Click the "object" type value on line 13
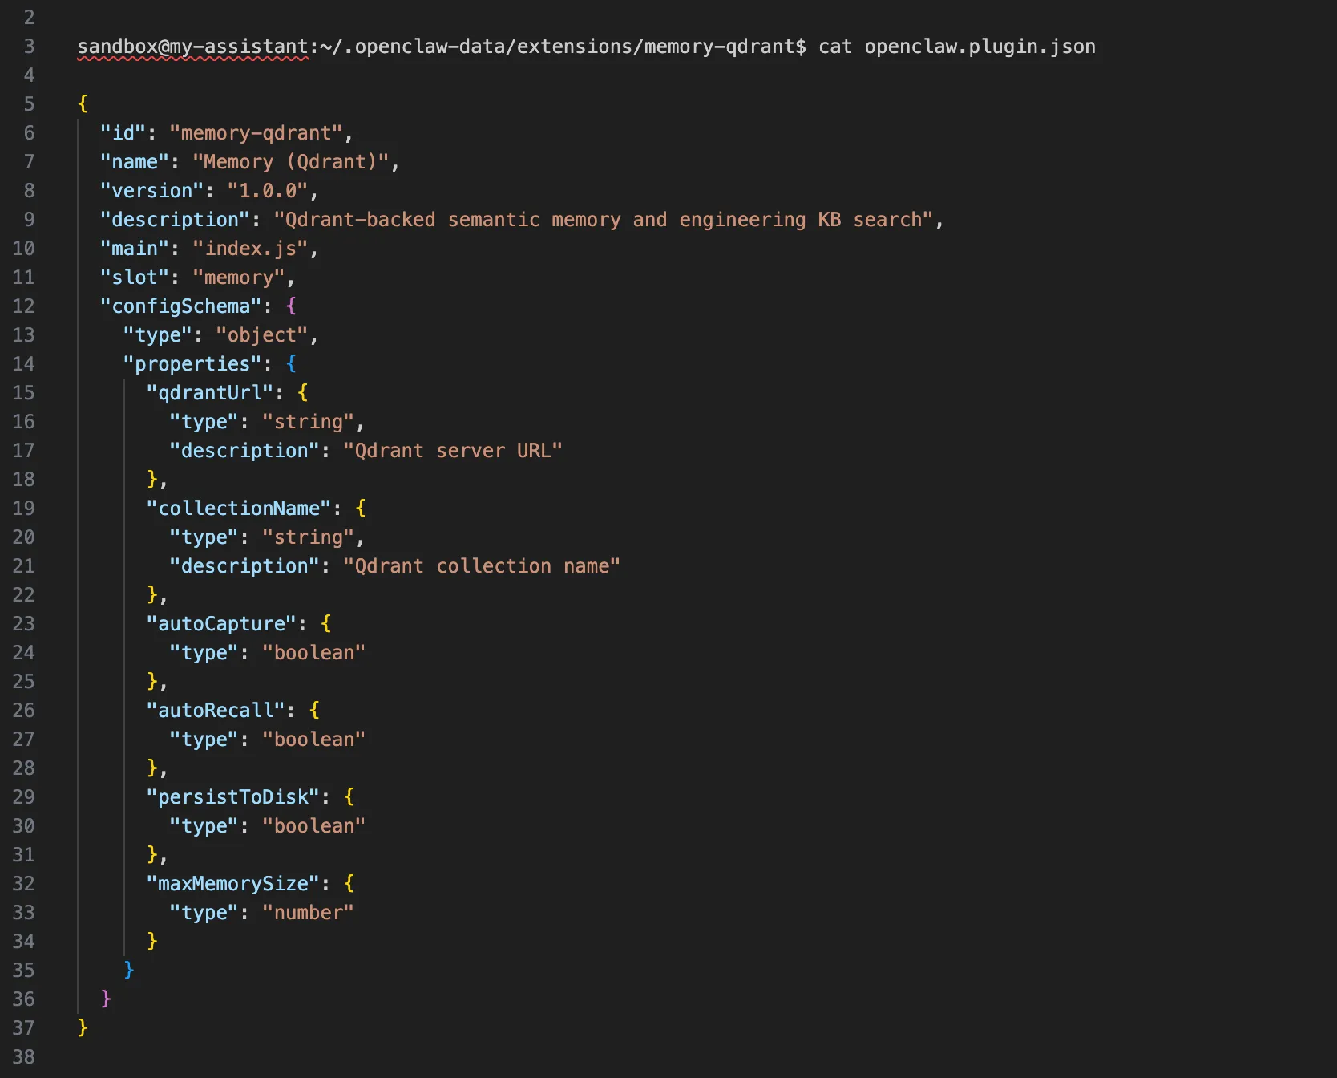1337x1078 pixels. pos(262,335)
